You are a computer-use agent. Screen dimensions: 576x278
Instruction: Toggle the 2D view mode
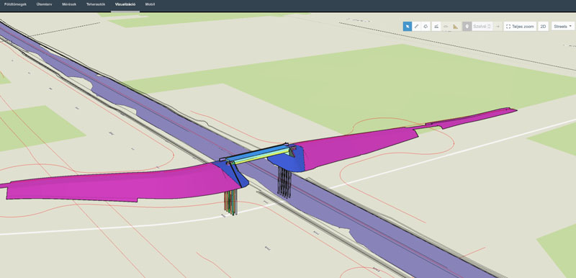point(544,27)
